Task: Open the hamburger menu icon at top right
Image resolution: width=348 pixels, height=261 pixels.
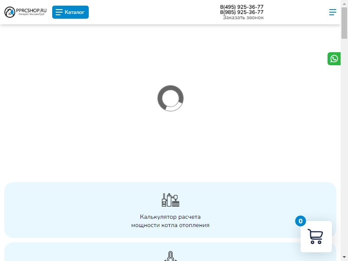Action: click(x=332, y=12)
